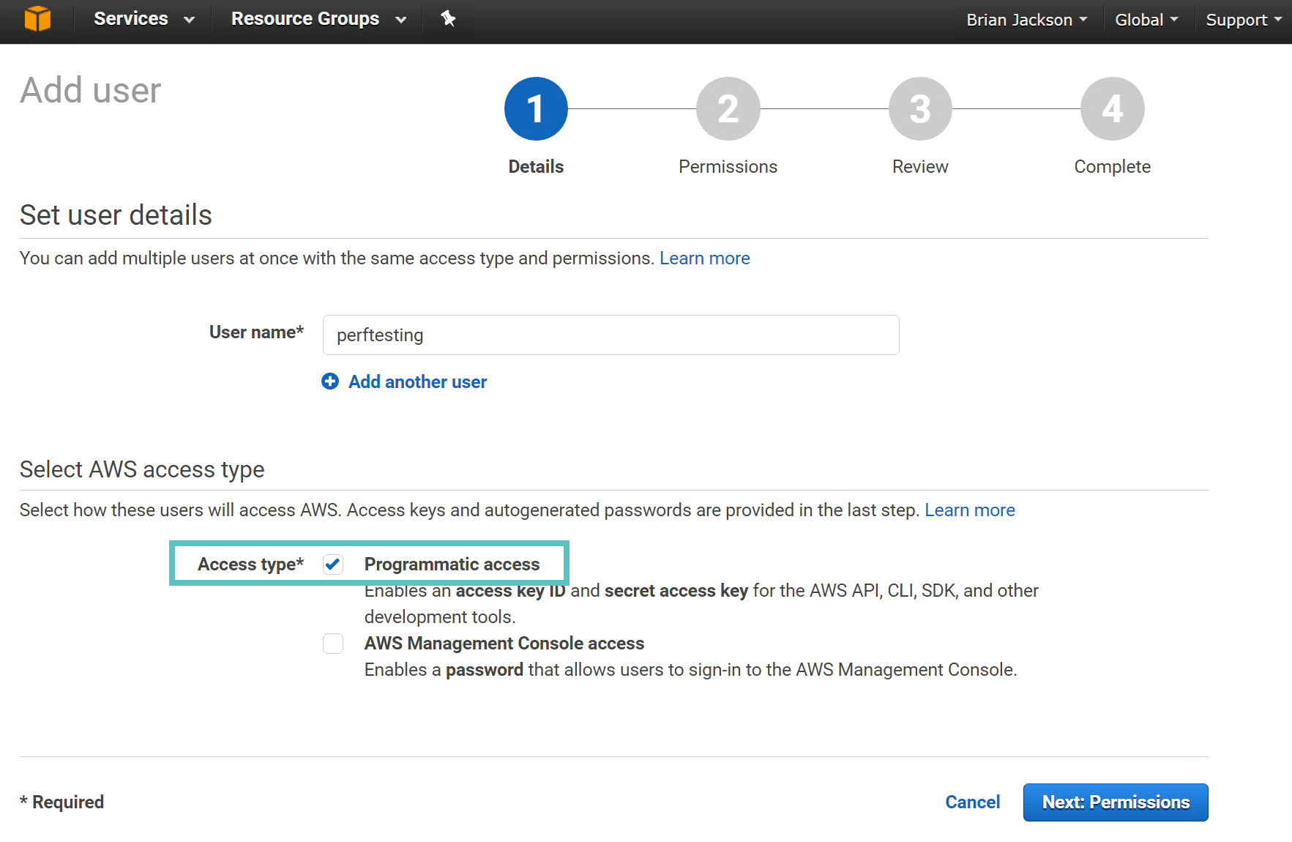Click the pin shortcut icon in the navbar
Viewport: 1292px width, 842px height.
pyautogui.click(x=447, y=19)
